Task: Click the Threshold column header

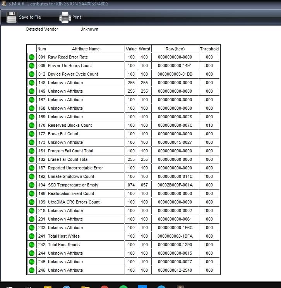Action: coord(209,49)
